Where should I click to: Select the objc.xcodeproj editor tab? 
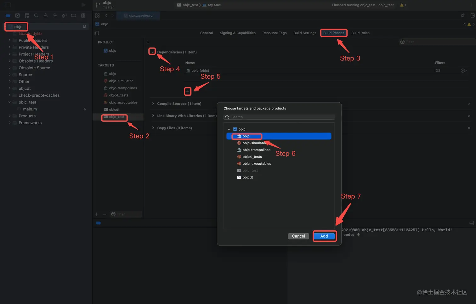pos(138,15)
